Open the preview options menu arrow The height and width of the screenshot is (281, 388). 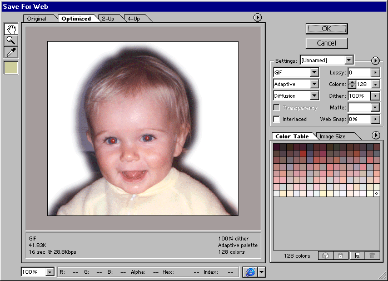[258, 18]
